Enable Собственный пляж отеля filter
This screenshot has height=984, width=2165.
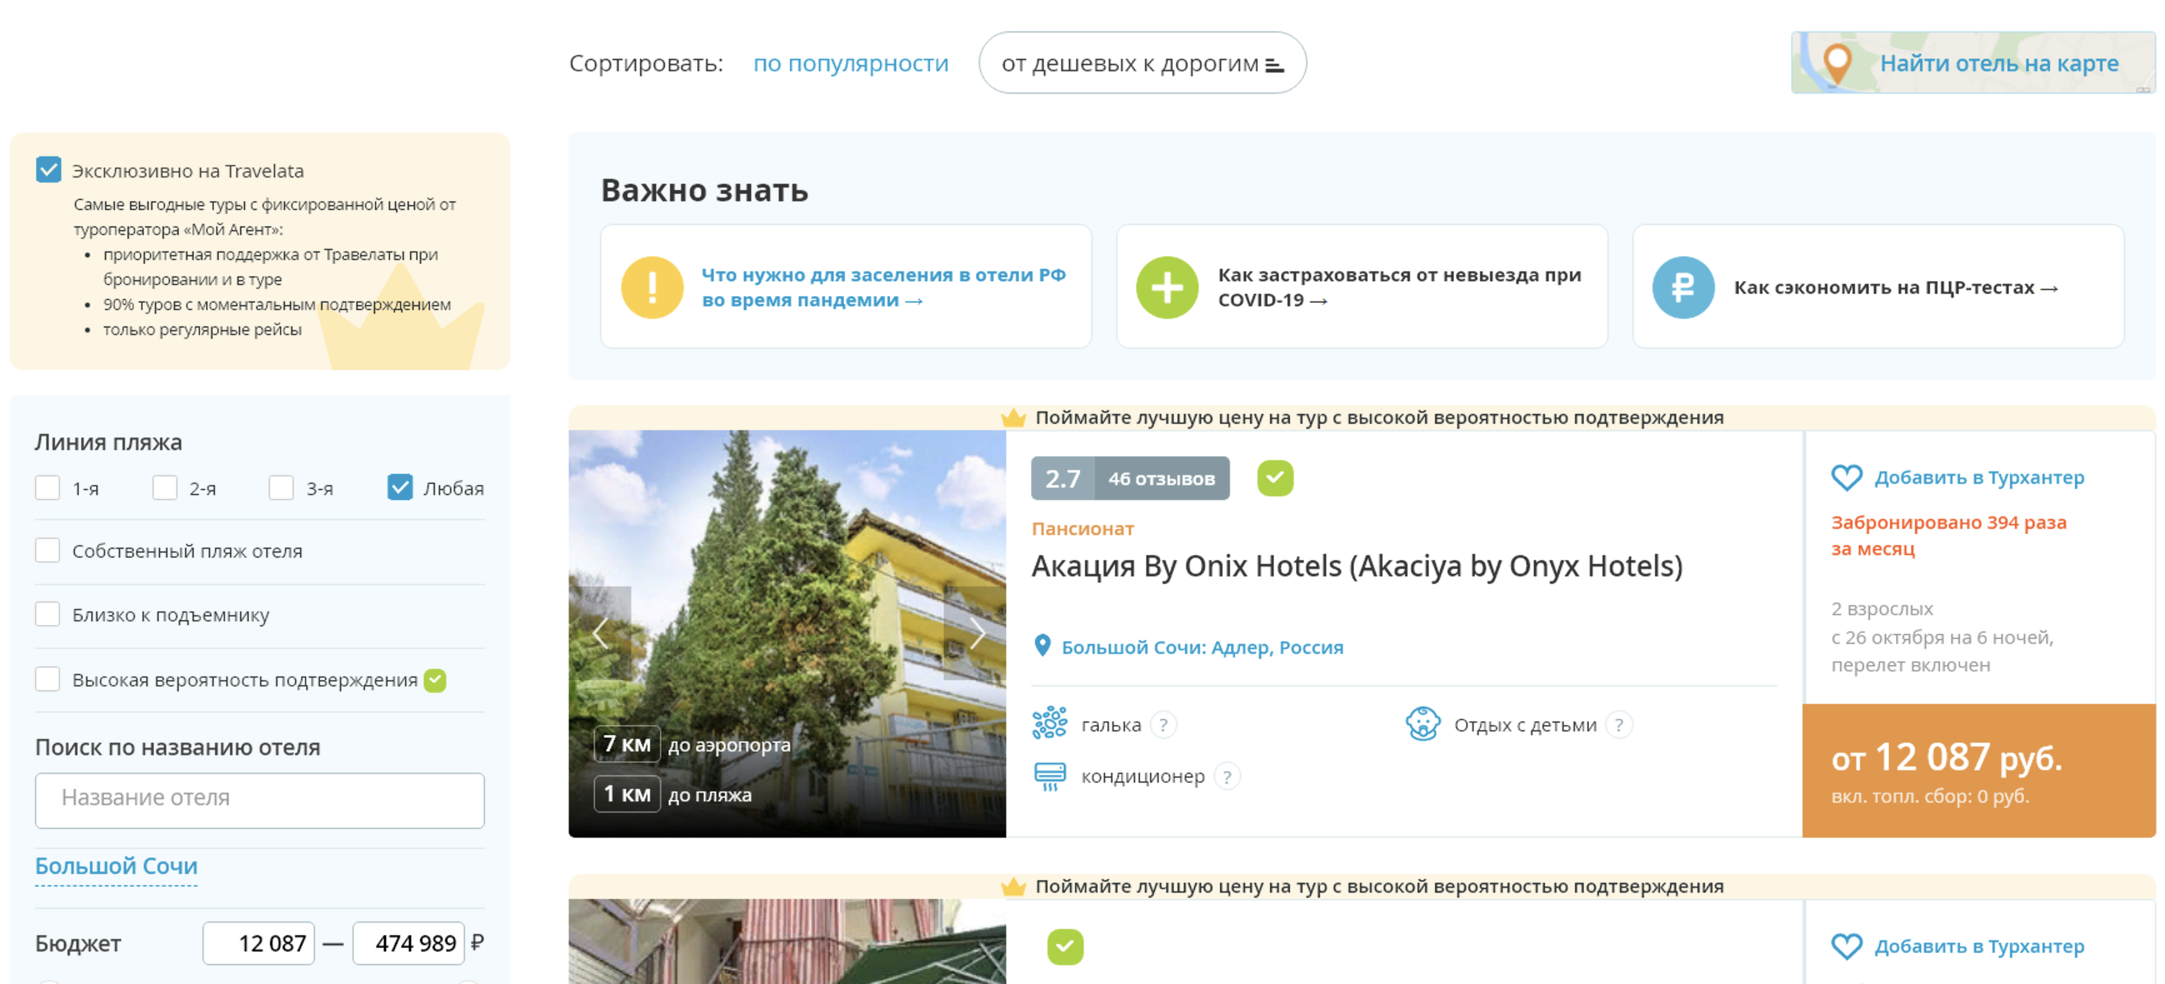(x=48, y=550)
